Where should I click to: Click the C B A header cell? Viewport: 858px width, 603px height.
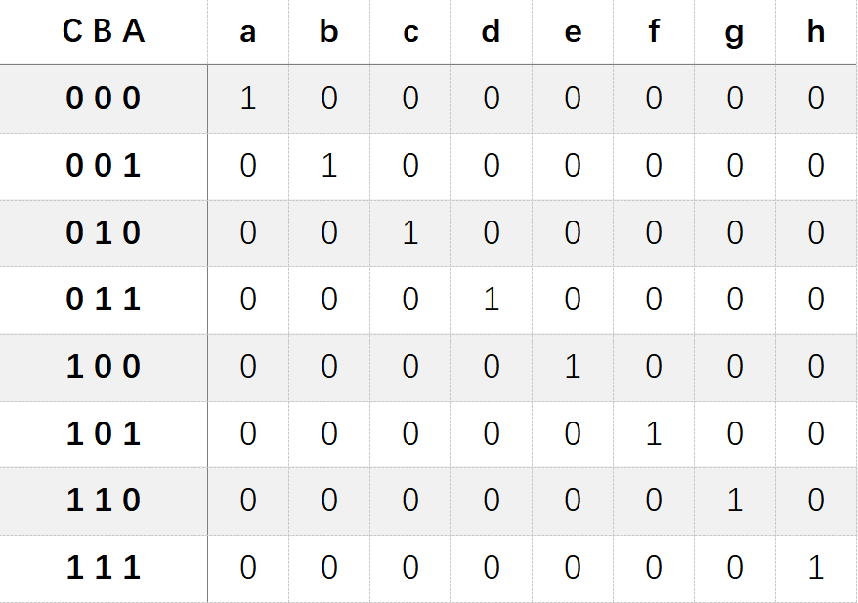click(x=104, y=31)
